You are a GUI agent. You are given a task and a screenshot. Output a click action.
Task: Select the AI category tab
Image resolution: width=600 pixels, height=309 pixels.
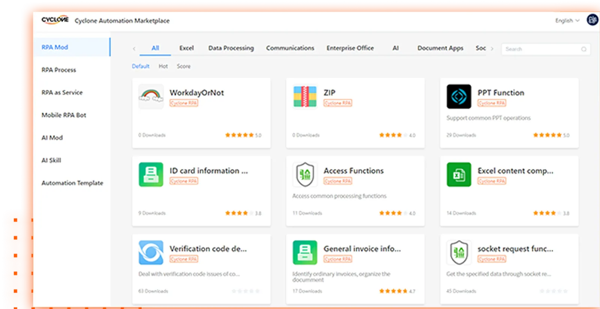[x=396, y=48]
